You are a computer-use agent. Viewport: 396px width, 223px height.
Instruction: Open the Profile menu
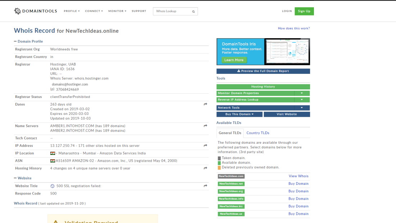click(72, 11)
